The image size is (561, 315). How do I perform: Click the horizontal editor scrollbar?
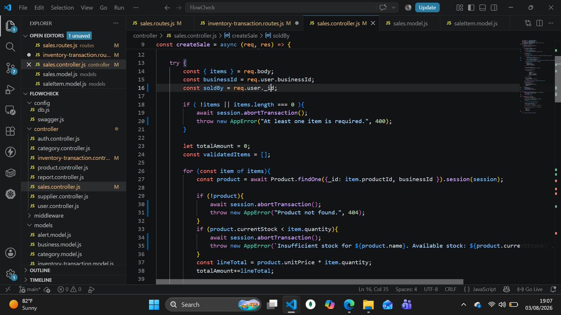pos(309,282)
